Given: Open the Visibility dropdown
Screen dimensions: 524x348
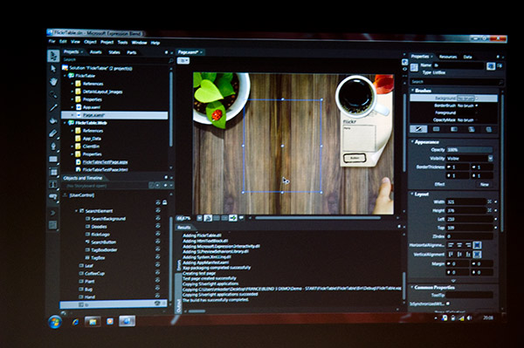Looking at the screenshot, I should coord(490,158).
